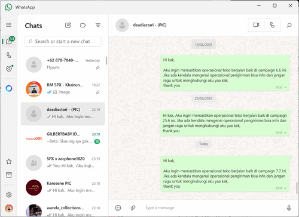
Task: Select the deadiastari - (PIC) chat row
Action: [63, 114]
